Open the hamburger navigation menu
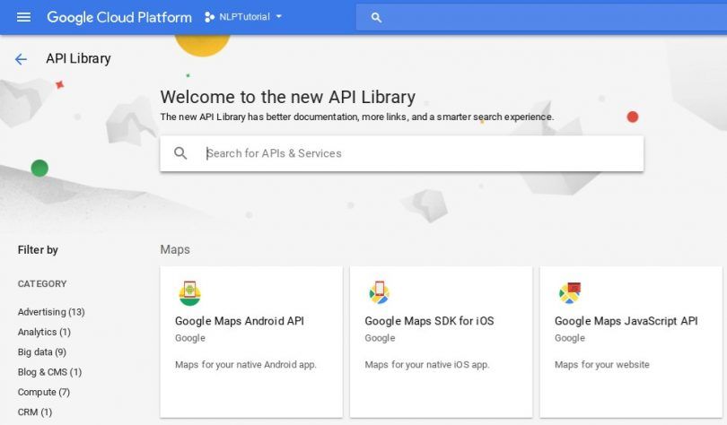Viewport: 727px width, 425px height. click(x=23, y=17)
